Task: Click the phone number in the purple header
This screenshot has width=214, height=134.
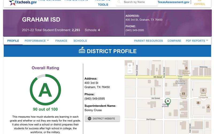Action: pyautogui.click(x=135, y=30)
